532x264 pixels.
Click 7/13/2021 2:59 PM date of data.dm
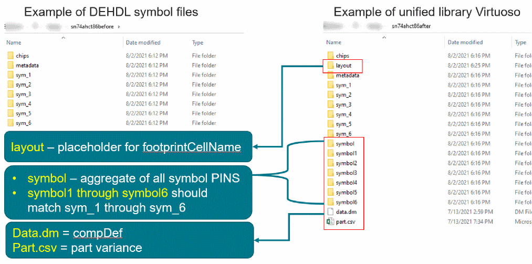click(x=470, y=212)
